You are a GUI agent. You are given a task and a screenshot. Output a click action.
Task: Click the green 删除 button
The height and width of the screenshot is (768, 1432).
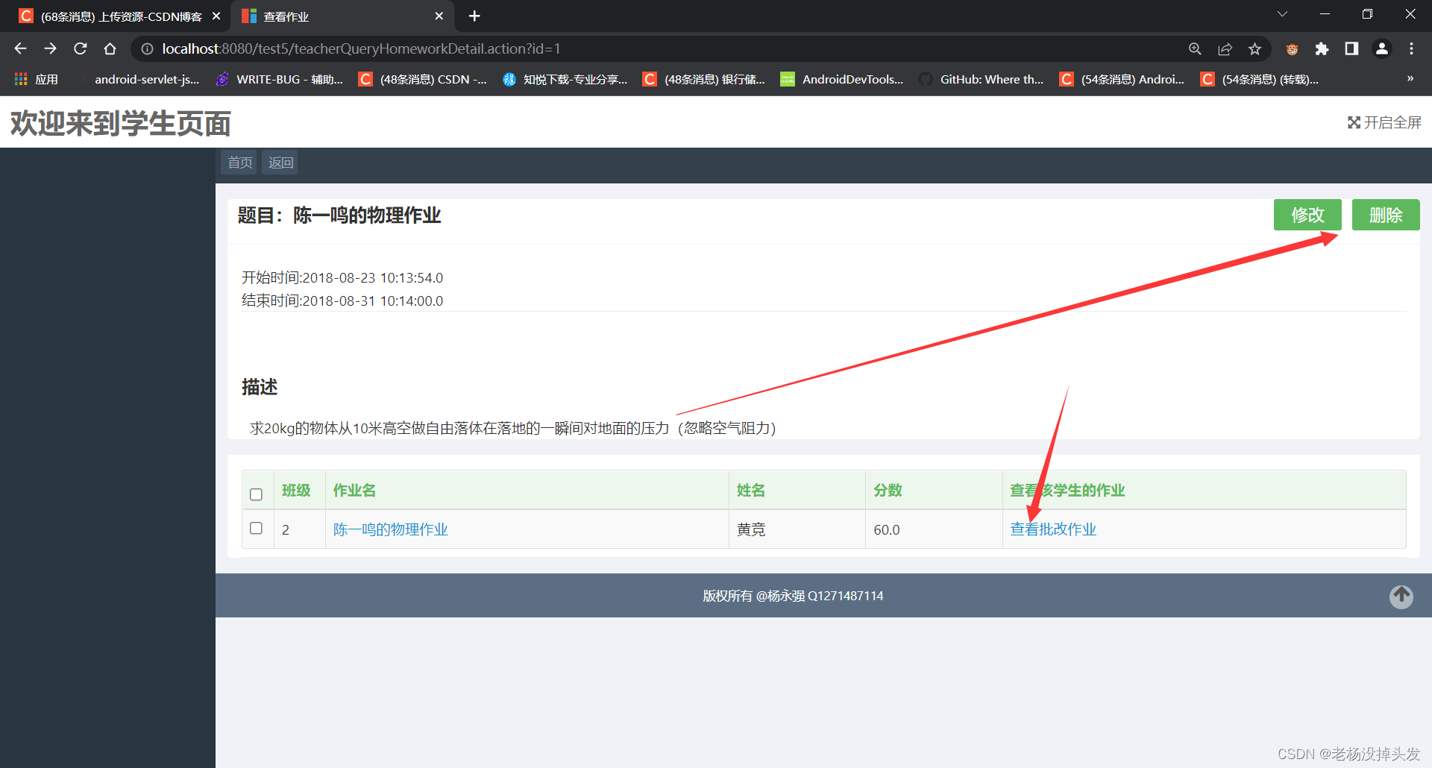pyautogui.click(x=1386, y=215)
